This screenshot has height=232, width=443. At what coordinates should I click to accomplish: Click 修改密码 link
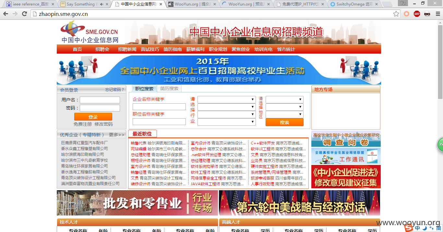coord(103,124)
